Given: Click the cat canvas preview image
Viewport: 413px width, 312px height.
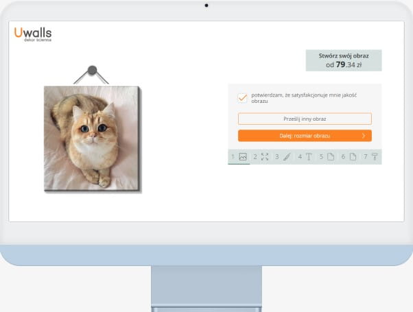Looking at the screenshot, I should point(91,137).
